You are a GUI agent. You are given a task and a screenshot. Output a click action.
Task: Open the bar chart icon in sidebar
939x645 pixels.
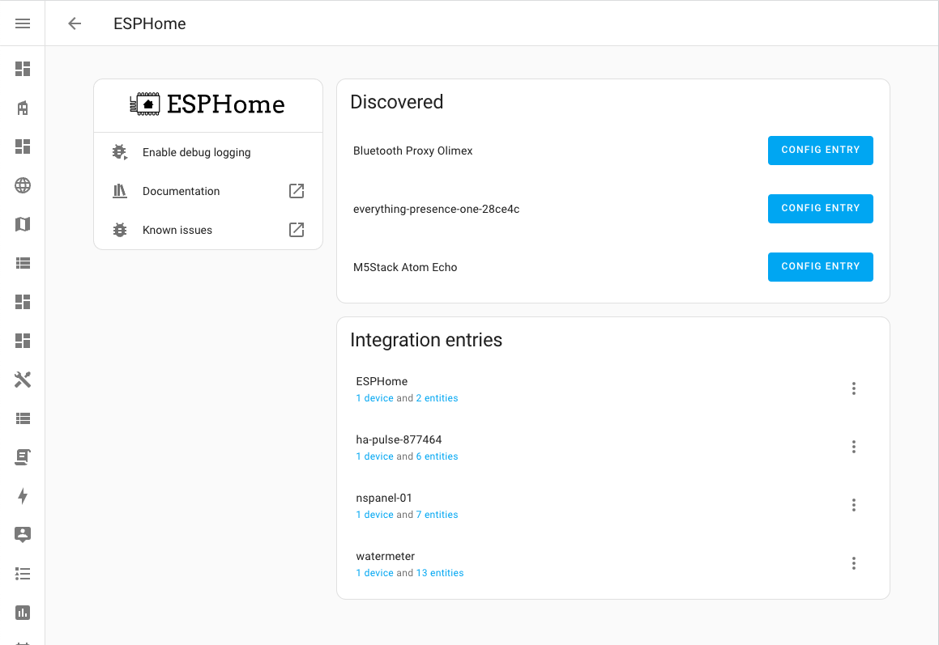pos(23,613)
